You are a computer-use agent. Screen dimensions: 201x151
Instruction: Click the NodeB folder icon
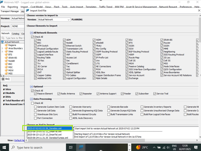click(6, 61)
